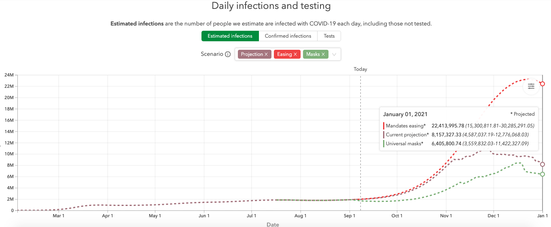Expand the Scenario dropdown chevron
551x227 pixels.
[x=334, y=54]
